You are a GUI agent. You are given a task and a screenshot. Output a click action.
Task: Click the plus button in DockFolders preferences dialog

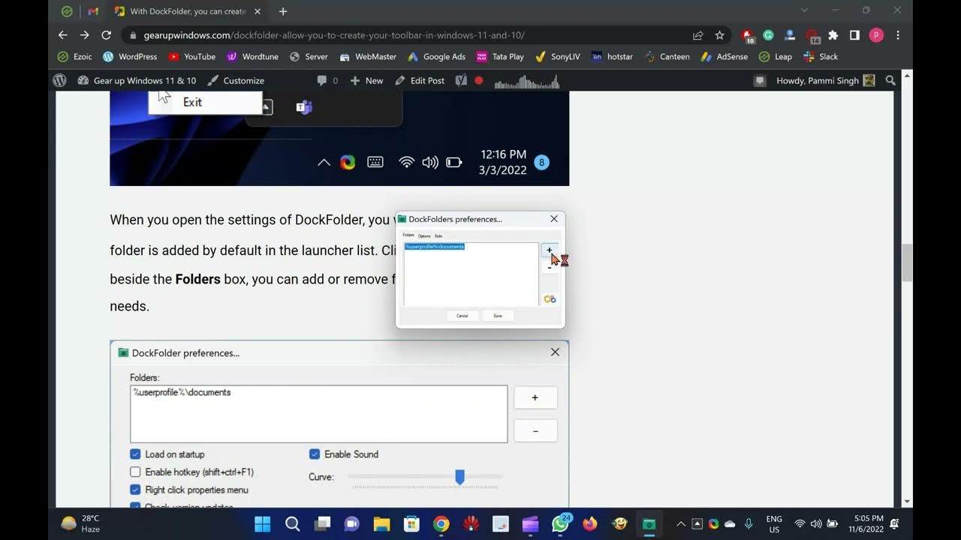(x=550, y=250)
